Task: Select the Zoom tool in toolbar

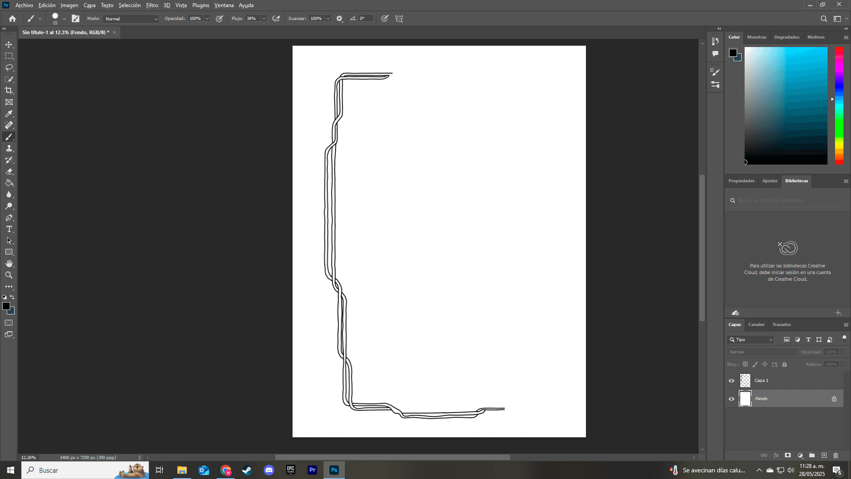Action: coord(9,275)
